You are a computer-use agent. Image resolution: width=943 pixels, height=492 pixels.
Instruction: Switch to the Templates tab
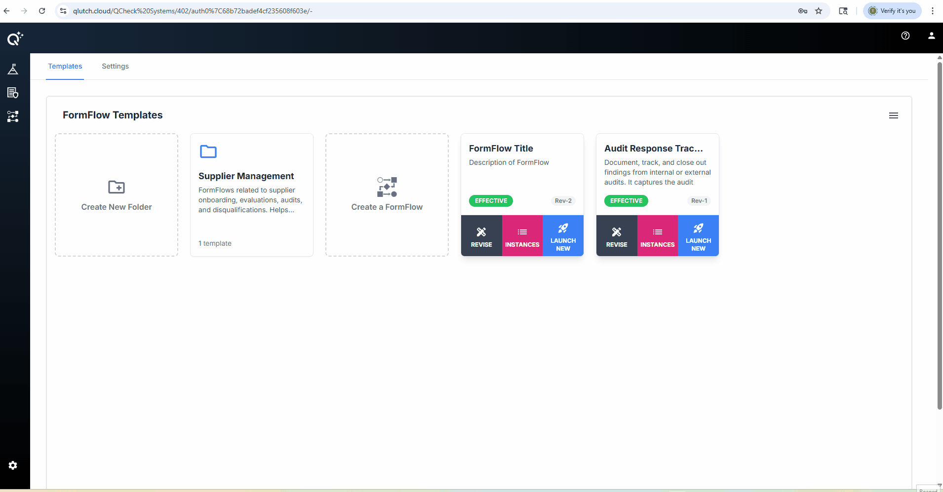65,66
